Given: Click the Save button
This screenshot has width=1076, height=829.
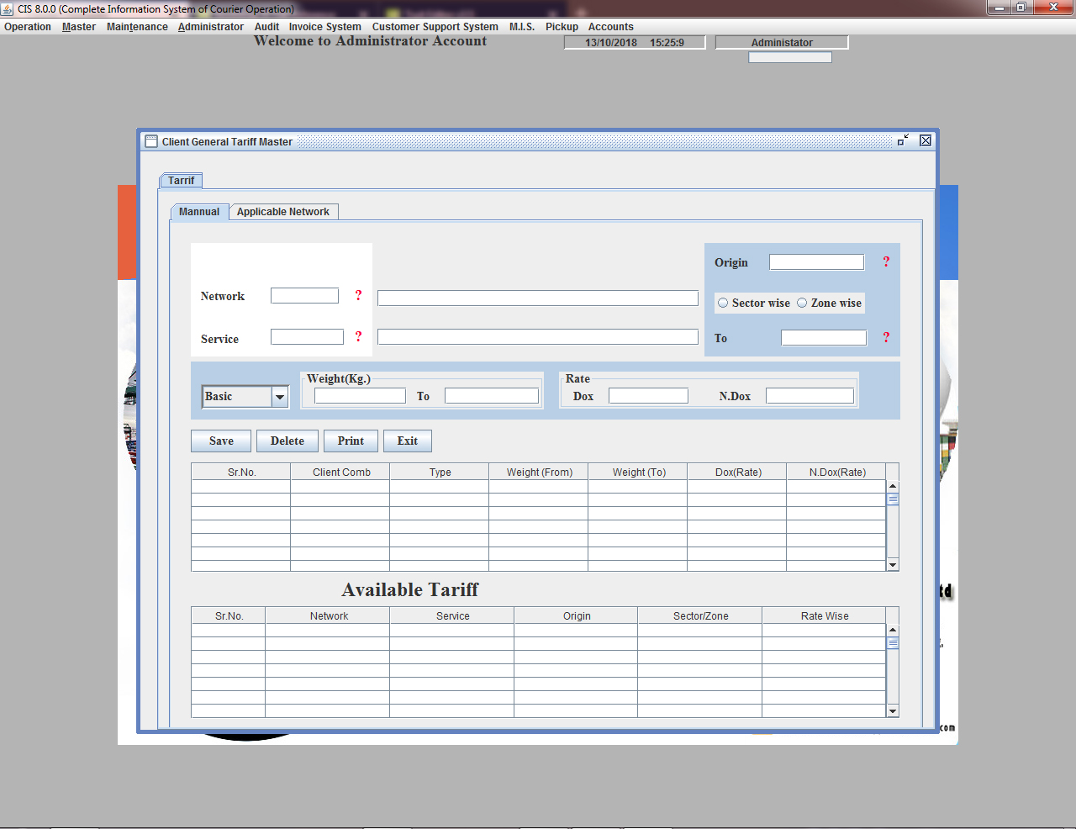Looking at the screenshot, I should point(221,441).
